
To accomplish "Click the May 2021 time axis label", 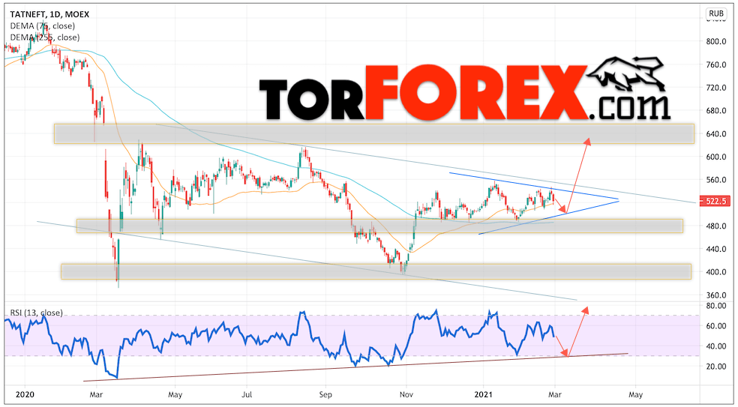I will [635, 394].
